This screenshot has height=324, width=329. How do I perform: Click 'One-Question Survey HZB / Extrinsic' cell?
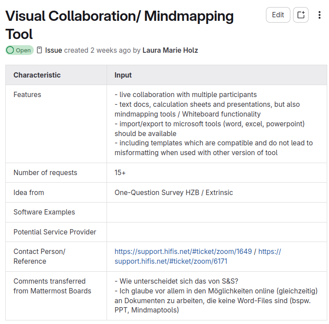click(174, 192)
